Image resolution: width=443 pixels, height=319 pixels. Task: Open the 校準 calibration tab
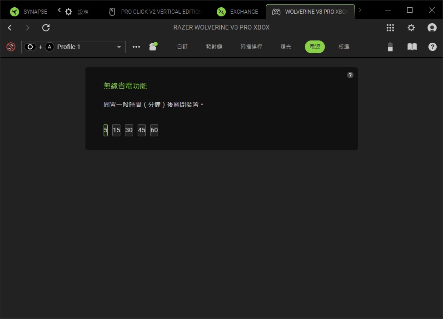tap(344, 47)
